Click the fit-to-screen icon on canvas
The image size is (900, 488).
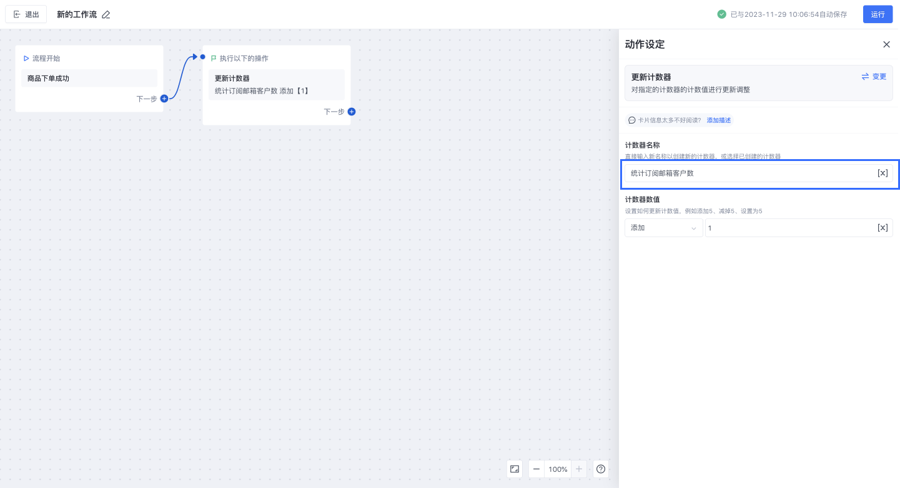click(515, 469)
